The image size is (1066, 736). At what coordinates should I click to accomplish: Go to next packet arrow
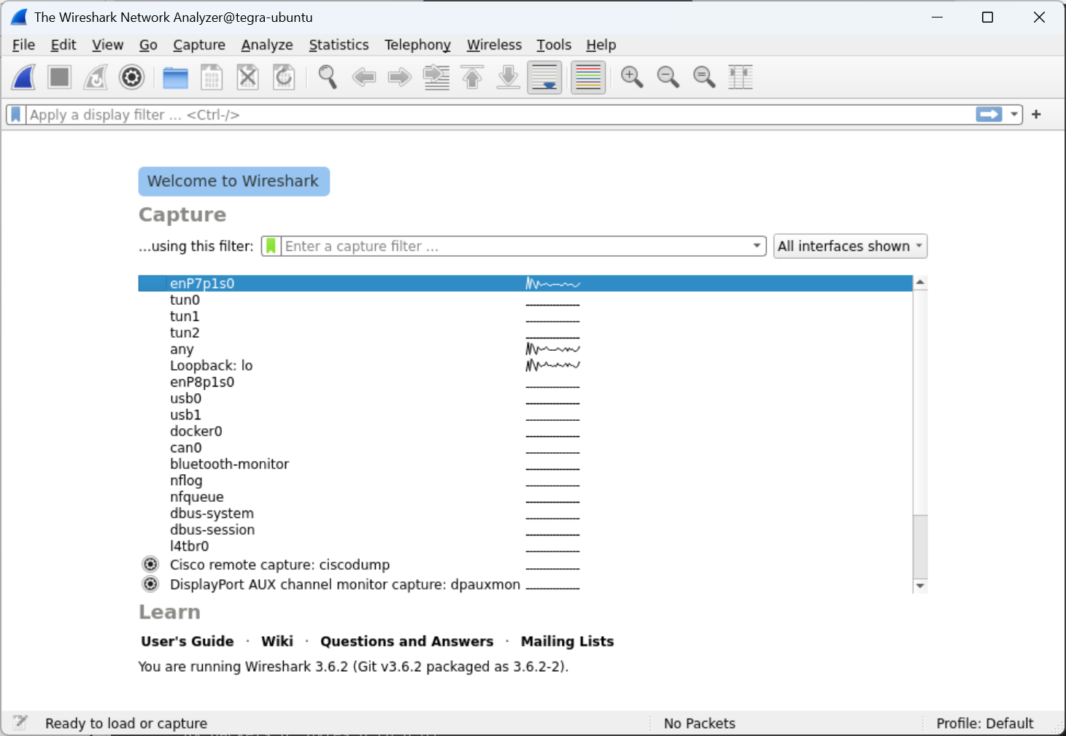(x=400, y=77)
